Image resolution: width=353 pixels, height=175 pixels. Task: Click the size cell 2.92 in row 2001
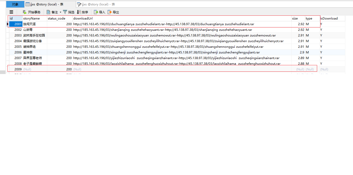pyautogui.click(x=298, y=24)
